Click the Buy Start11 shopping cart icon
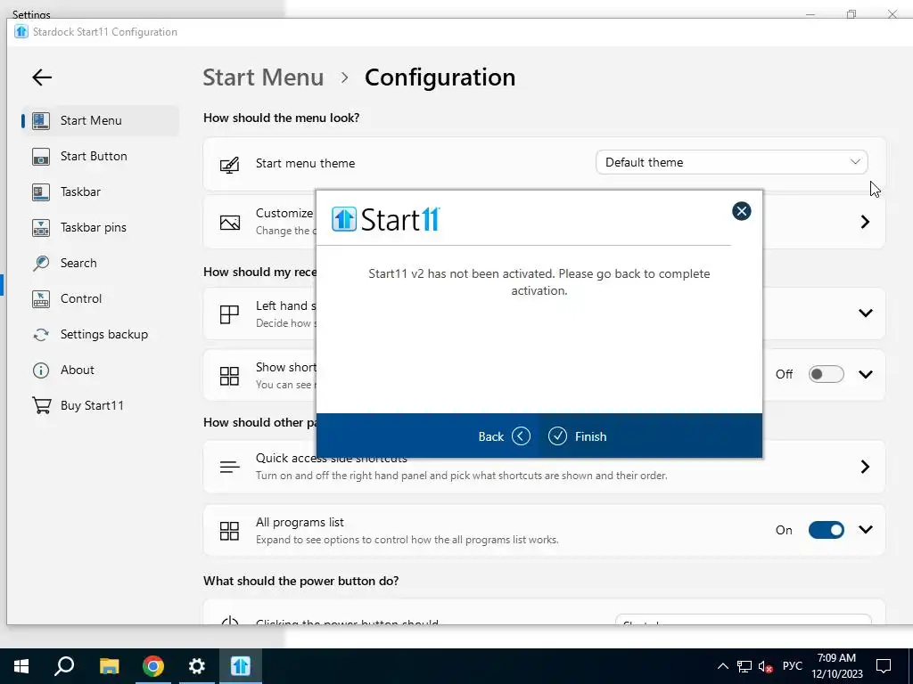913x684 pixels. click(x=41, y=405)
